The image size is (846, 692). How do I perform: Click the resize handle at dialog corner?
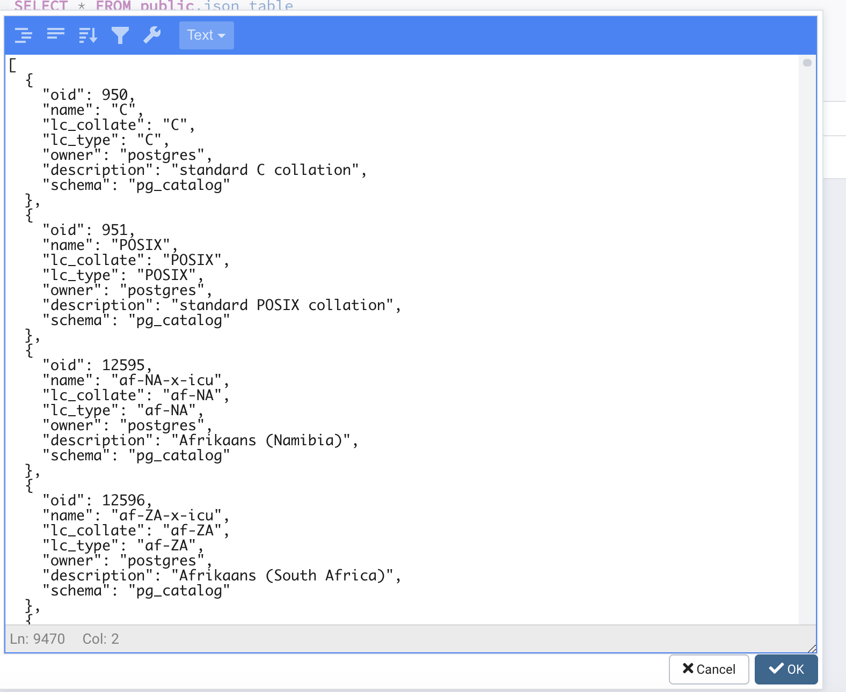pyautogui.click(x=812, y=649)
